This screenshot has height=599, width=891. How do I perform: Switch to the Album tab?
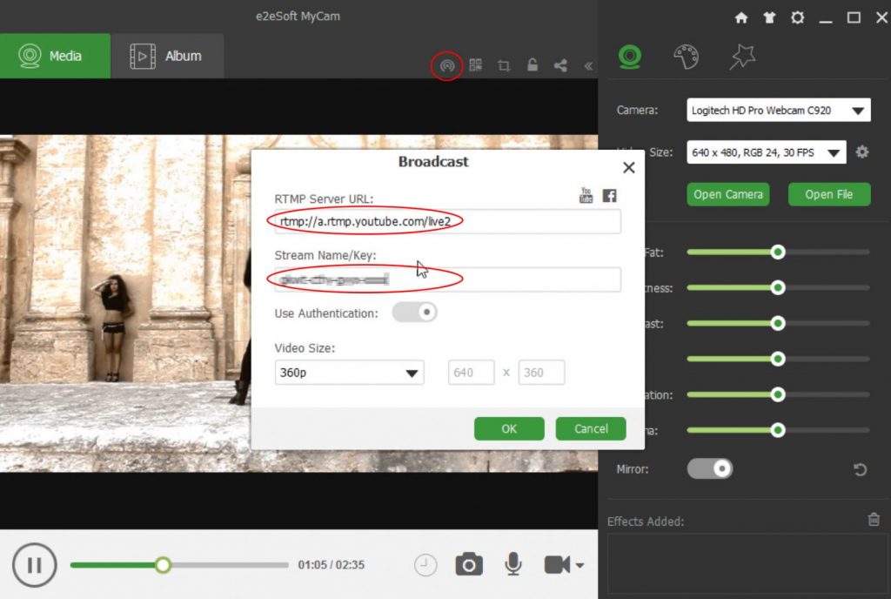tap(167, 56)
